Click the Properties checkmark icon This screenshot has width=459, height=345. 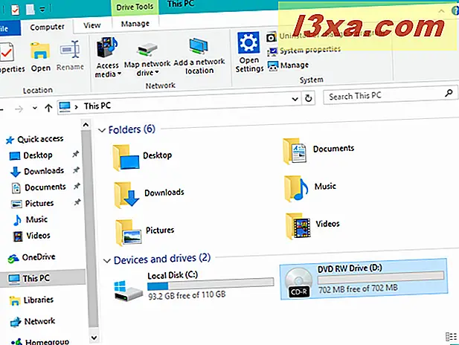pyautogui.click(x=7, y=52)
